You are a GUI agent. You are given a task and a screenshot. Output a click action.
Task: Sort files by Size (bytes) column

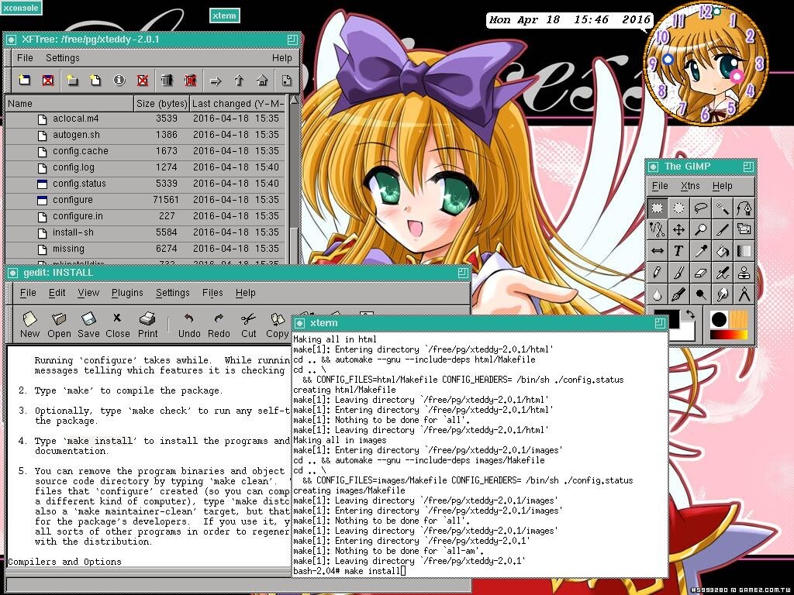coord(161,104)
